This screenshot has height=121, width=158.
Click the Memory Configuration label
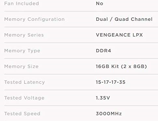tap(35, 19)
